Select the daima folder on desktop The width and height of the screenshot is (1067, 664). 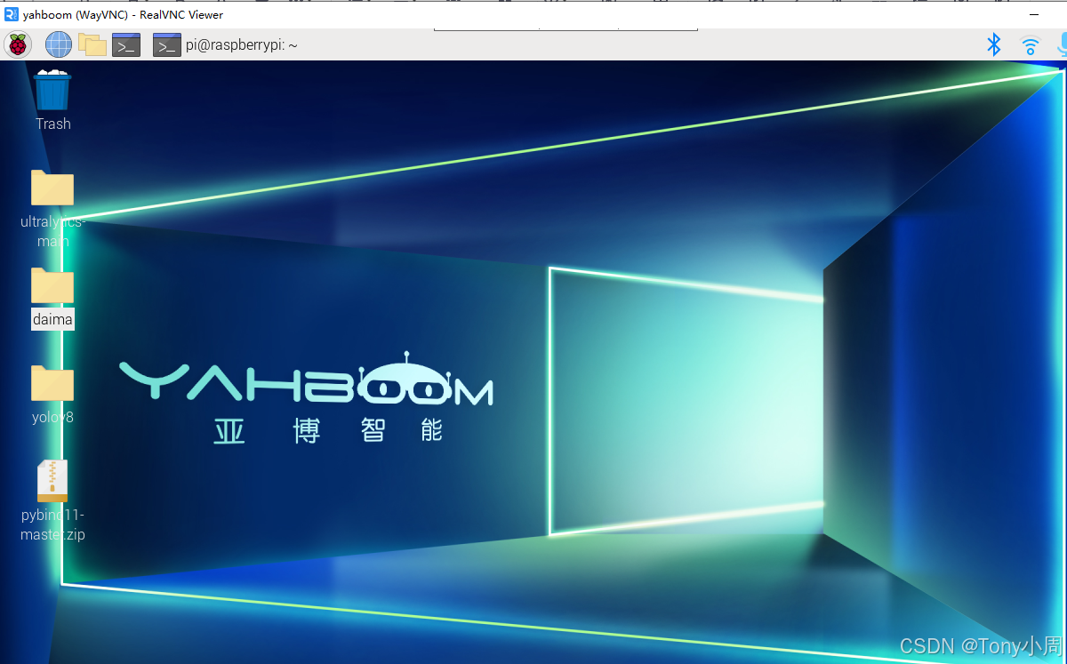52,298
